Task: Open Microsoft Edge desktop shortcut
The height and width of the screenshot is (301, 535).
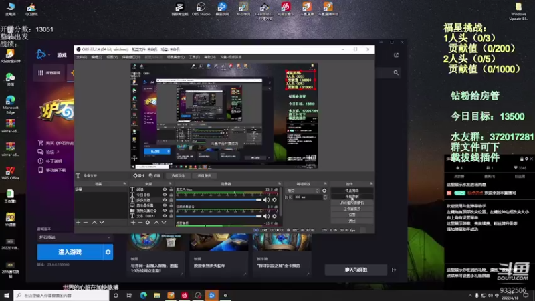Action: (10, 104)
